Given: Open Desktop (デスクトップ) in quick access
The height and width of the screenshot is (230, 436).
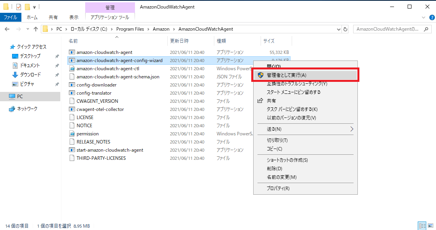Looking at the screenshot, I should pyautogui.click(x=30, y=56).
